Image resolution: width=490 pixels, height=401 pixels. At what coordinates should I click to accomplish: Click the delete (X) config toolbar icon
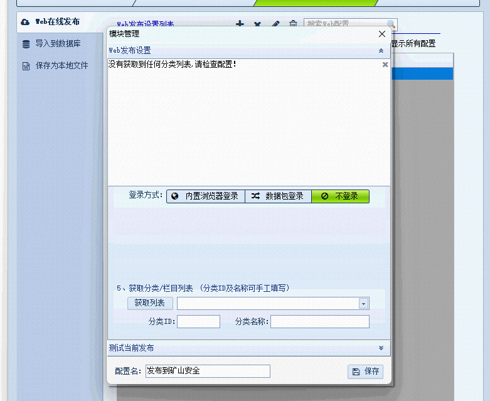[x=257, y=24]
